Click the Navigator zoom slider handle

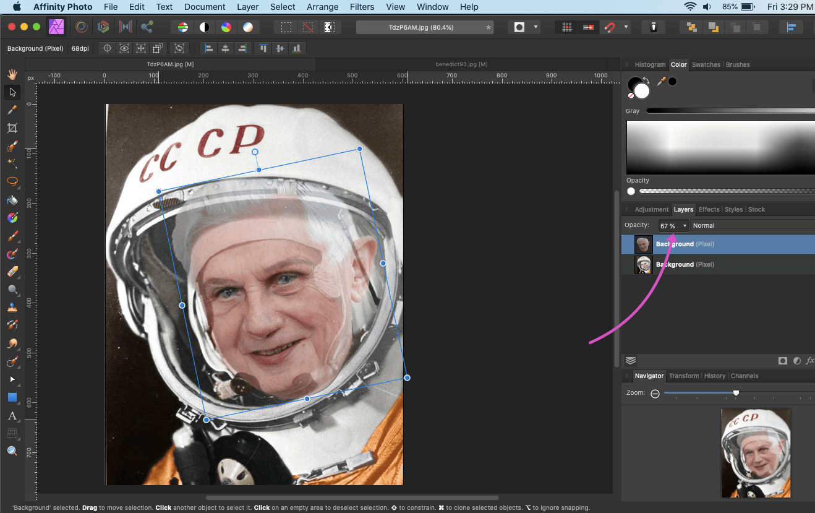coord(736,393)
